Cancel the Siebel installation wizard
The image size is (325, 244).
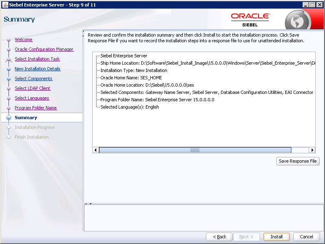coord(306,237)
